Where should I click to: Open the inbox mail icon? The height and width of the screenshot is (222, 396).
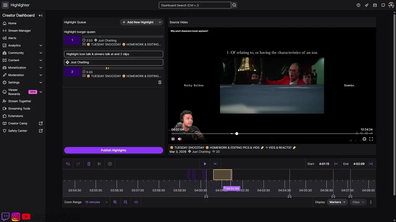375,5
